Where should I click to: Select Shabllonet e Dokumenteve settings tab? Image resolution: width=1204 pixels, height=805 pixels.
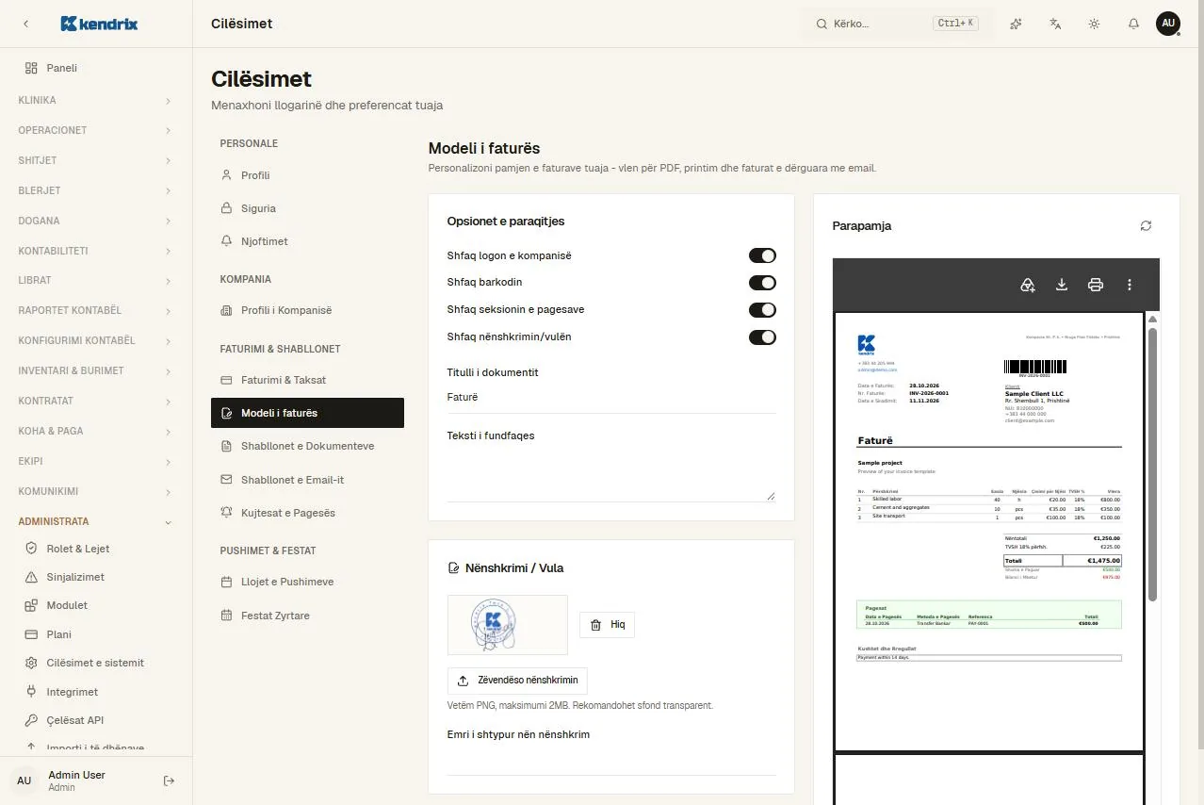click(307, 446)
